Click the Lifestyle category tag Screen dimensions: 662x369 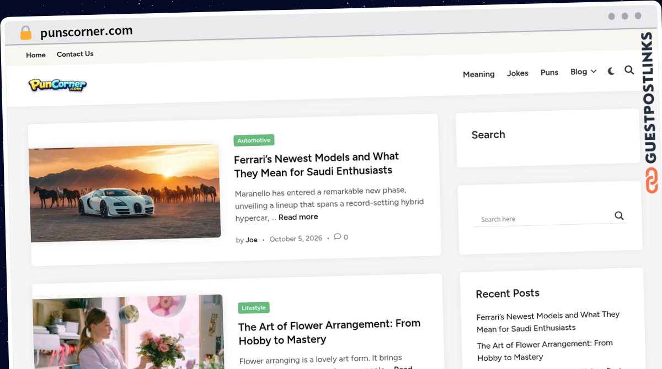254,308
